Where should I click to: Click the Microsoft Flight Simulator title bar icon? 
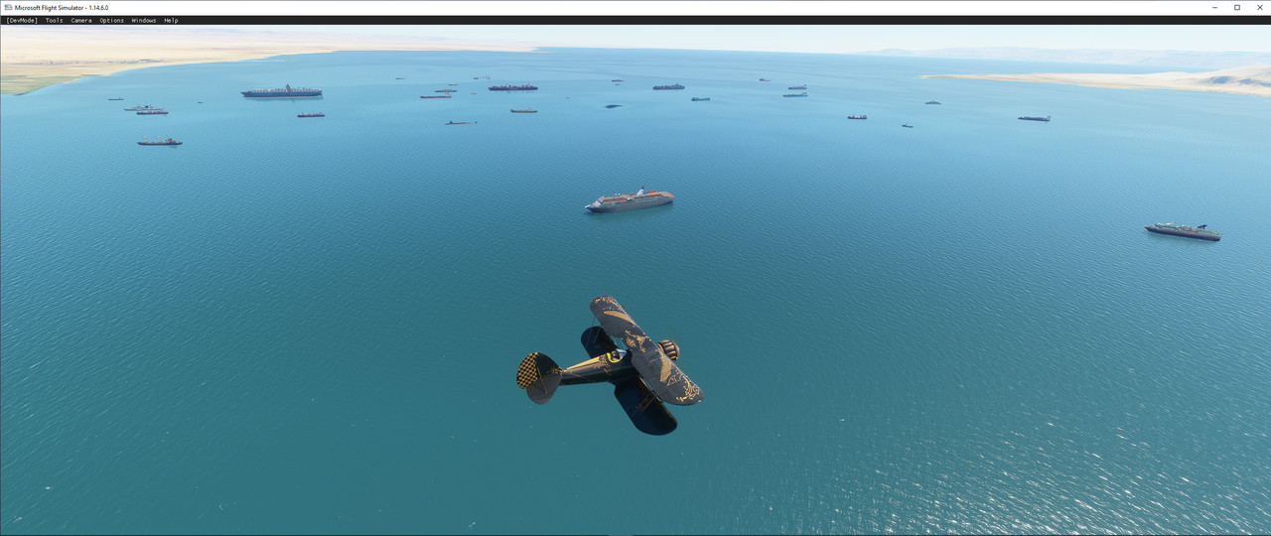[7, 7]
